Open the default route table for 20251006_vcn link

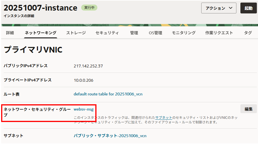click(x=110, y=94)
